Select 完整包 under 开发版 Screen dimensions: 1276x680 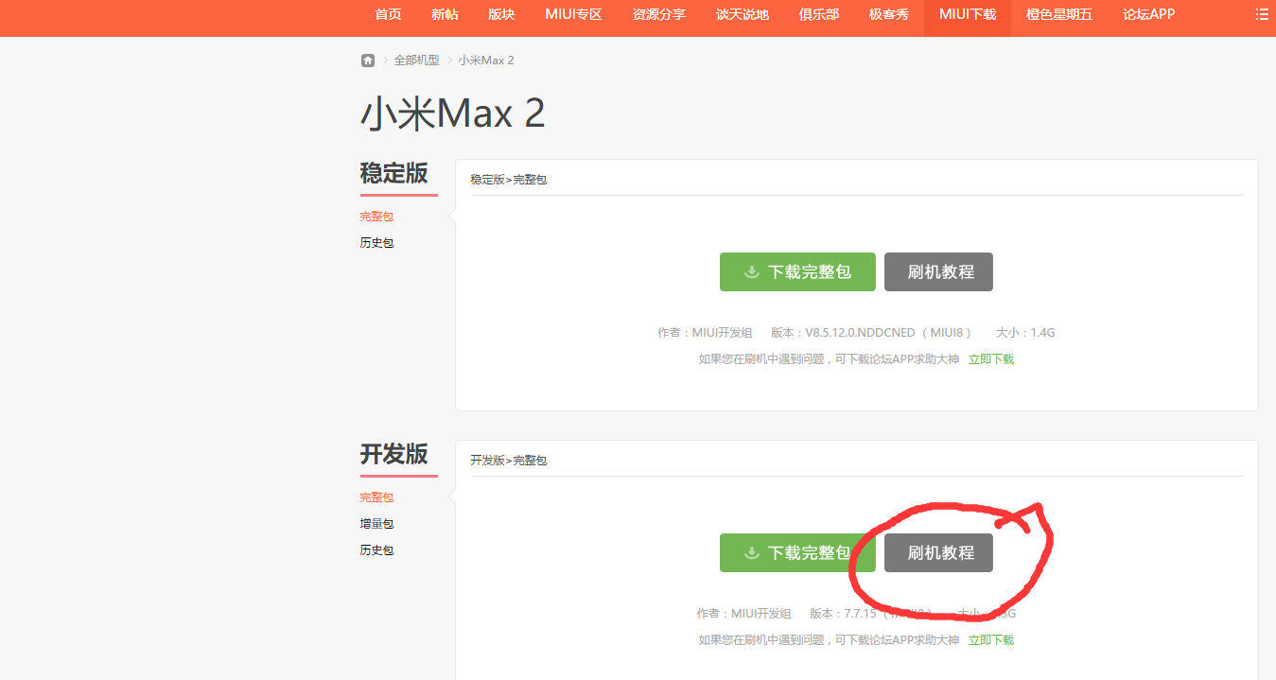click(376, 497)
